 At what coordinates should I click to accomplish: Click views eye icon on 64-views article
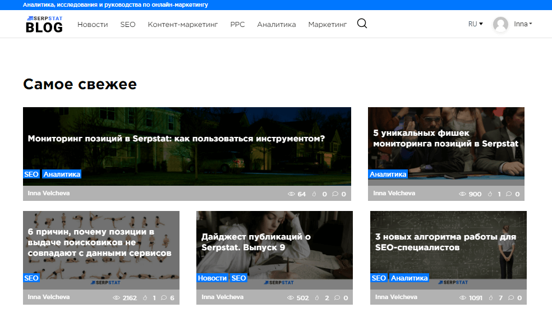[x=291, y=194]
